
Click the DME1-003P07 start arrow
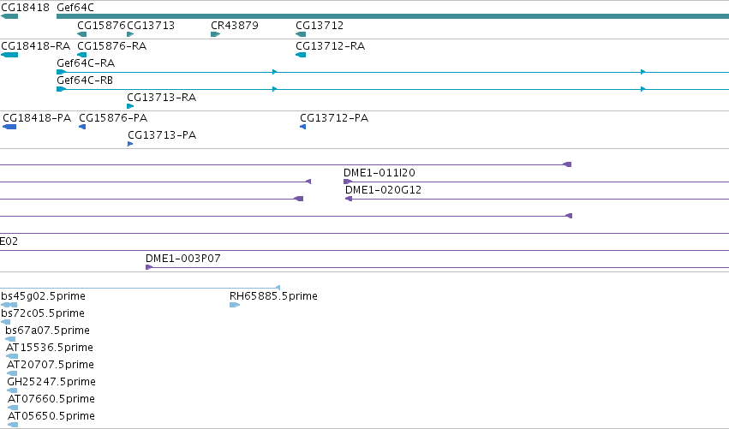tap(149, 267)
